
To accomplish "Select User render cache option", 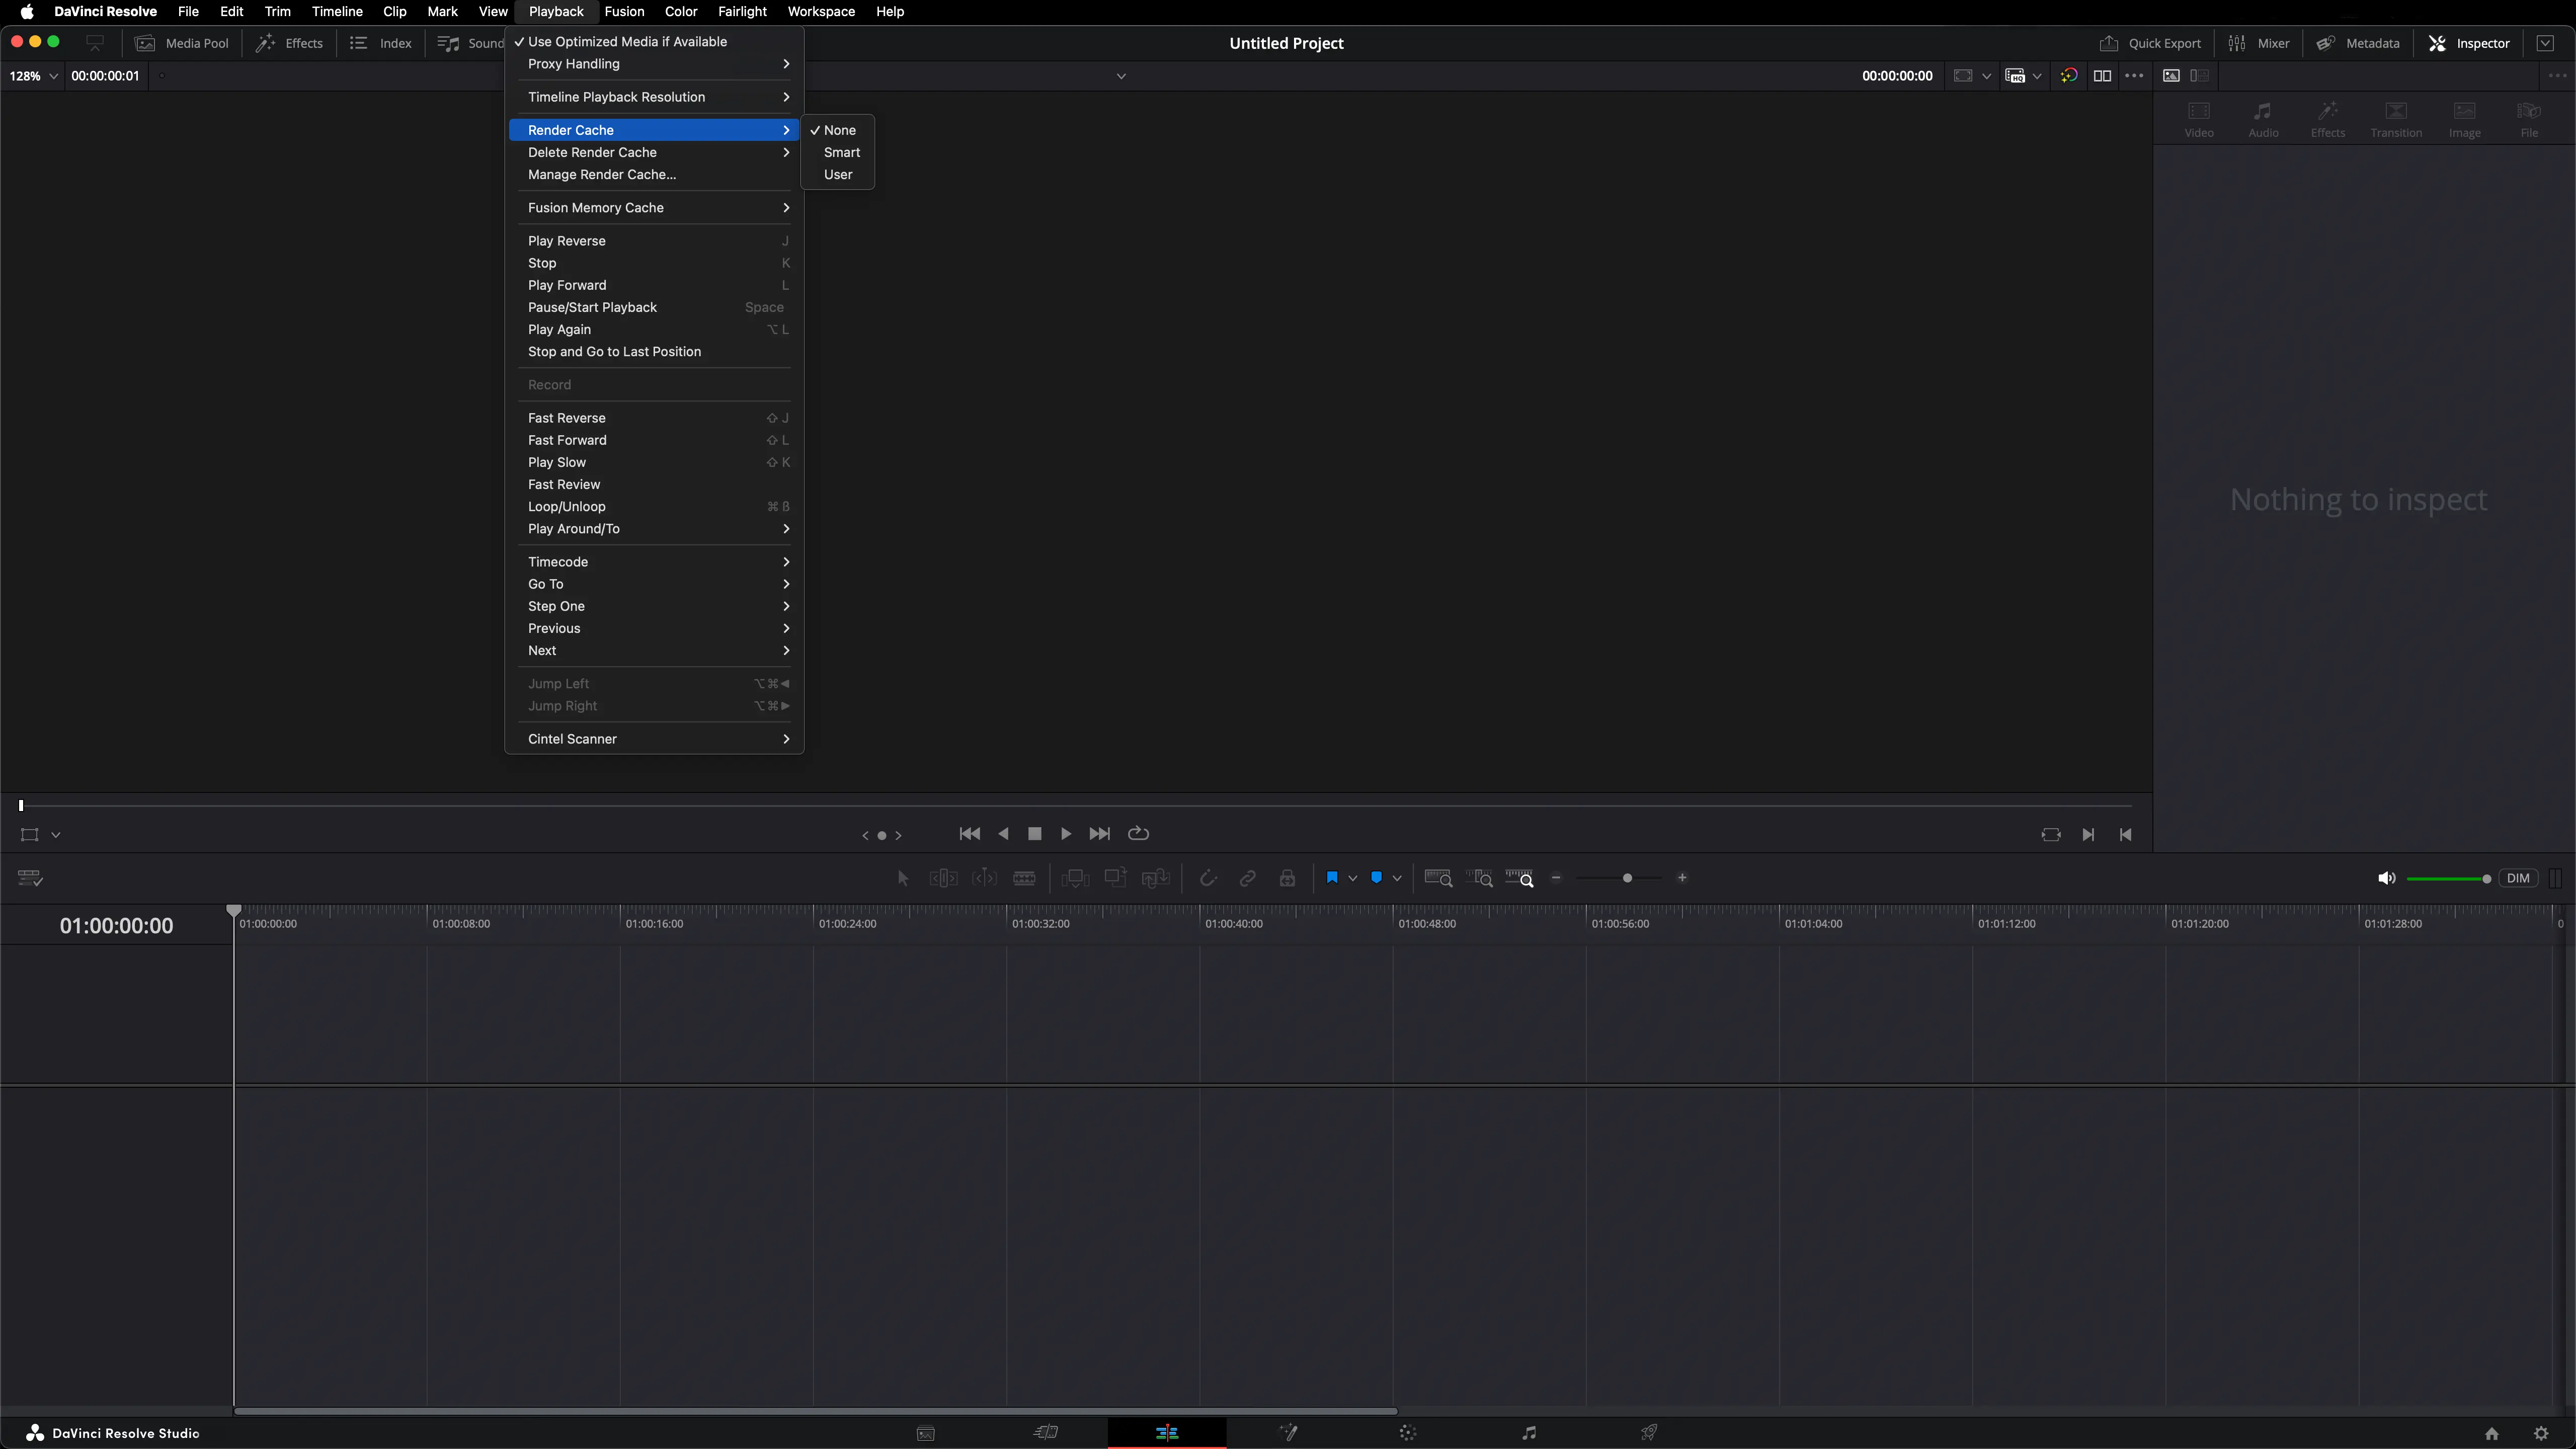I will (x=837, y=174).
